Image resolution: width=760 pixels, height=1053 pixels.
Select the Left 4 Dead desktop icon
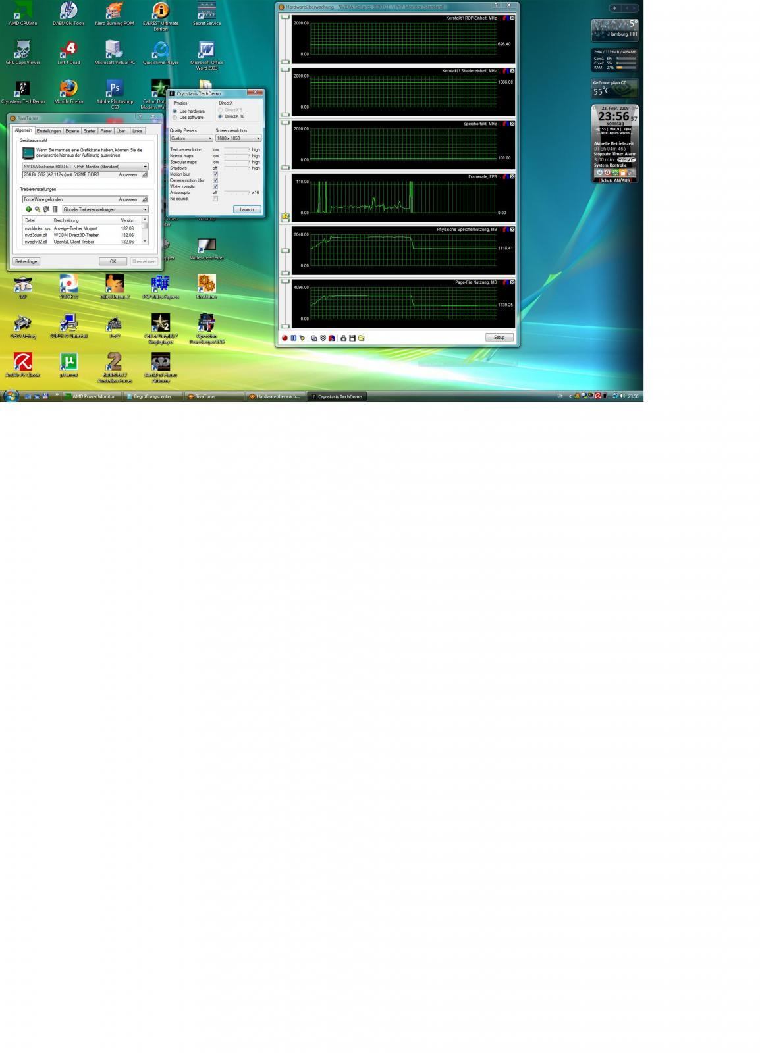[x=68, y=53]
